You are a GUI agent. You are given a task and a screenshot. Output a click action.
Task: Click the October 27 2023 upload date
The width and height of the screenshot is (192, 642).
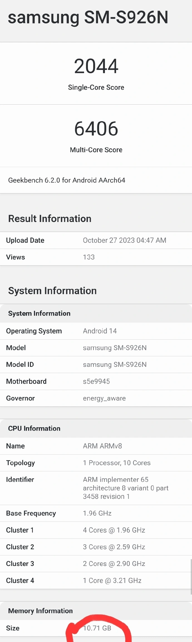tap(124, 240)
